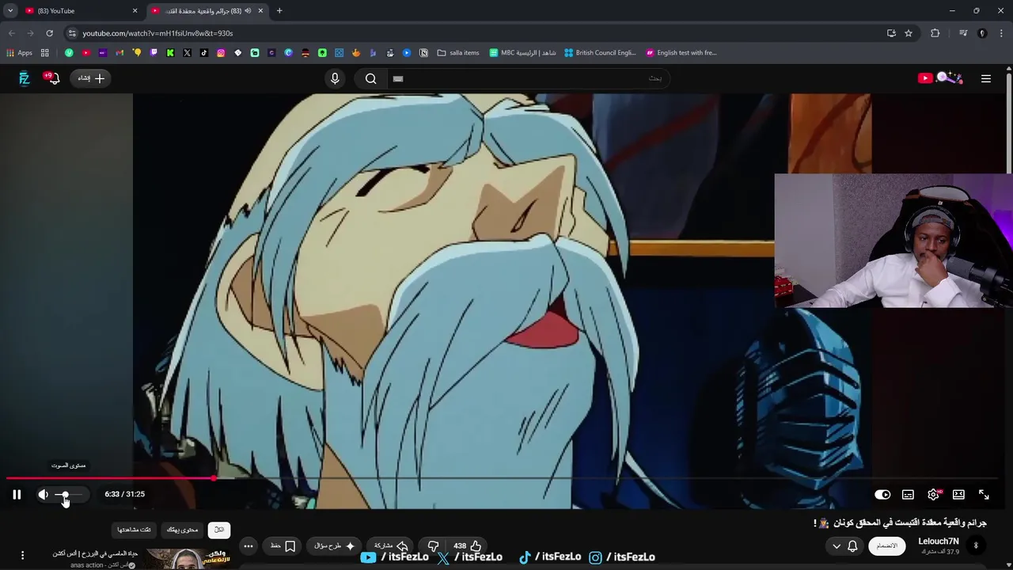Open more actions three-dots under video
The height and width of the screenshot is (570, 1013).
click(249, 545)
